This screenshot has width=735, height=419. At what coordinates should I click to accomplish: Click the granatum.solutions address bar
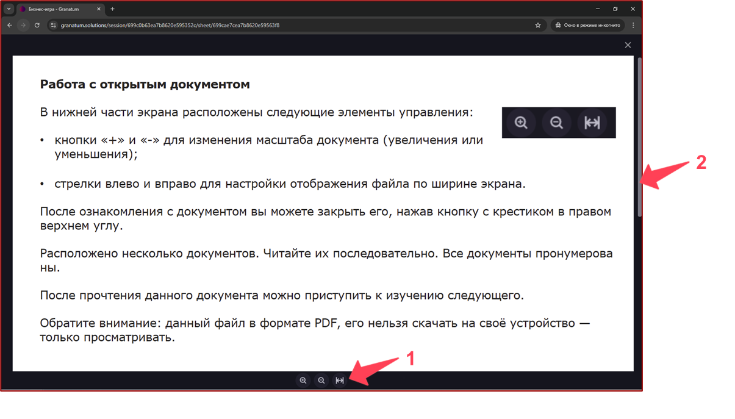274,25
